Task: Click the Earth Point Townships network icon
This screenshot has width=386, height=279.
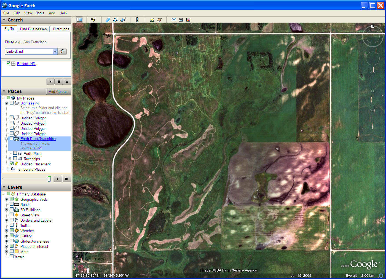Action: pos(17,139)
